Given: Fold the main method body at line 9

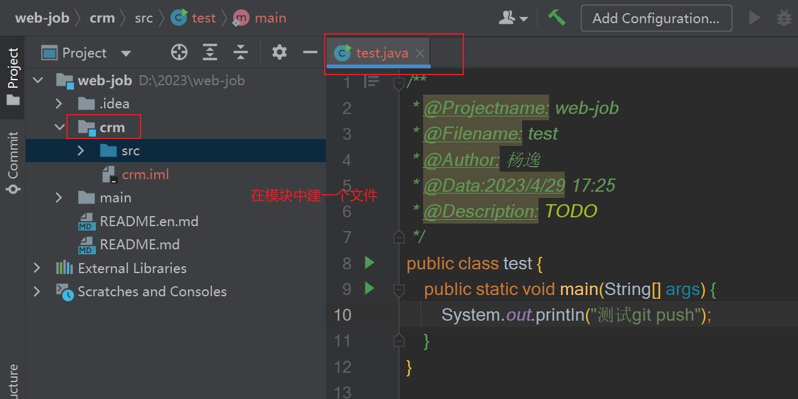Looking at the screenshot, I should [399, 289].
